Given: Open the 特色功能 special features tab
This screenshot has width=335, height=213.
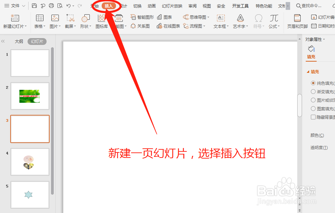Looking at the screenshot, I should click(x=264, y=6).
